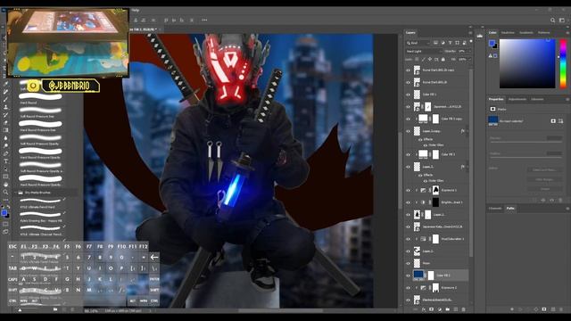This screenshot has height=321, width=571.
Task: Open Layers panel menu
Action: click(x=470, y=33)
